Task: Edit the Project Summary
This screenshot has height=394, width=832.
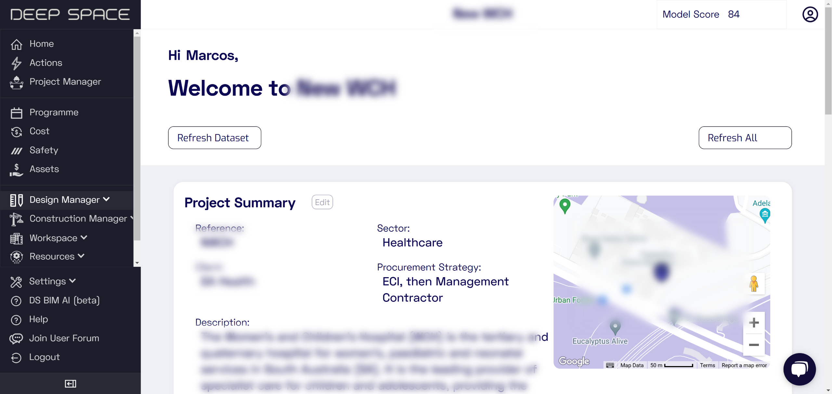Action: point(322,202)
